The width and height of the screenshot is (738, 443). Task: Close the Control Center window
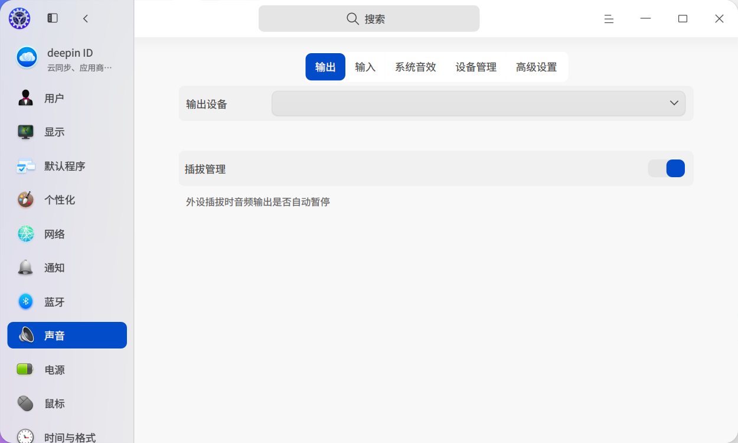(719, 19)
